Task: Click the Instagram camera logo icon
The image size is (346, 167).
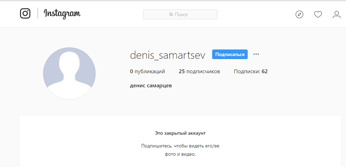Action: (25, 13)
